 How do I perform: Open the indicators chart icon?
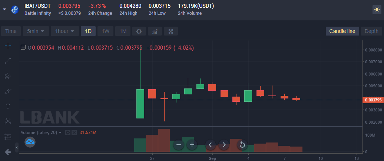[155, 31]
